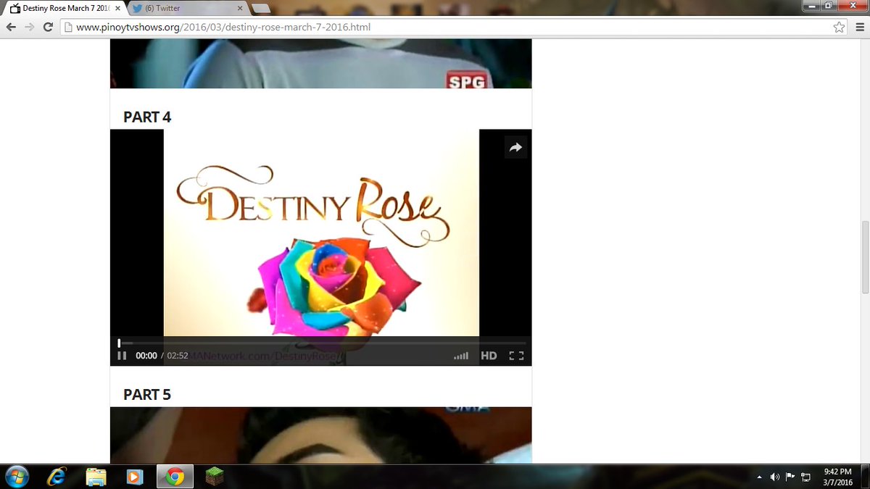Open File Explorer from the taskbar
Screen dimensions: 870x489
pos(96,477)
